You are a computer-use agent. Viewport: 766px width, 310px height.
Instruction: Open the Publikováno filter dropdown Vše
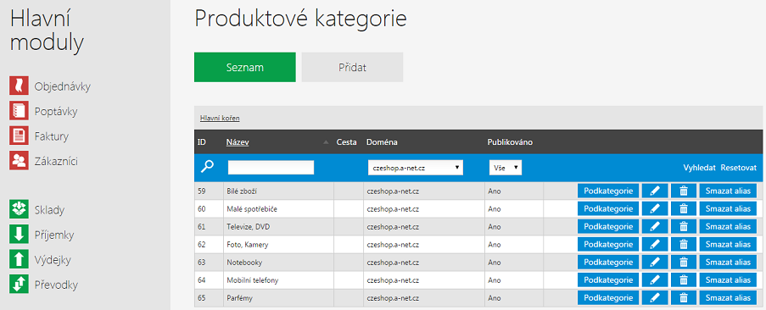(506, 167)
